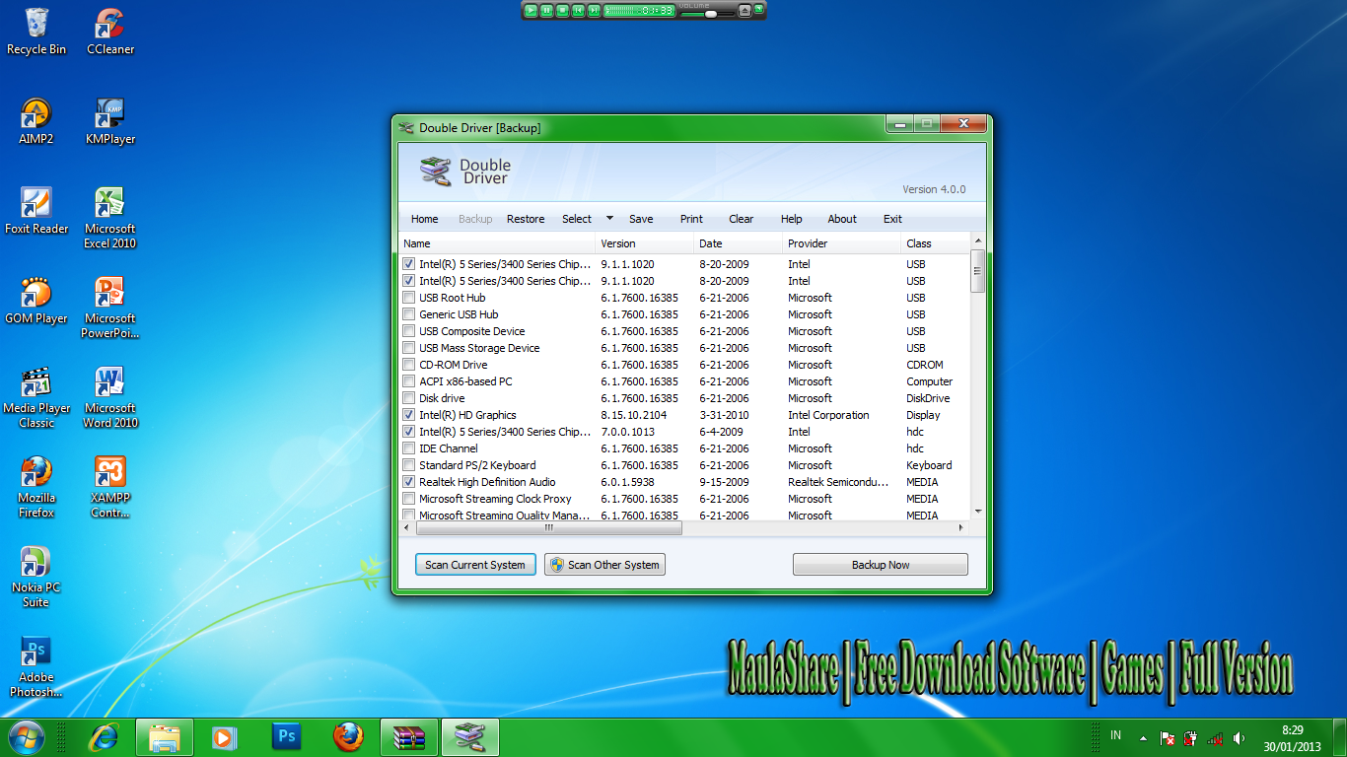
Task: Open the Windows Start menu
Action: point(27,736)
